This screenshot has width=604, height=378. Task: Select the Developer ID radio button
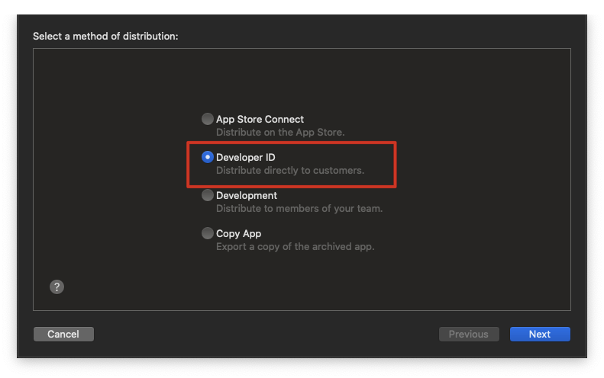[207, 157]
